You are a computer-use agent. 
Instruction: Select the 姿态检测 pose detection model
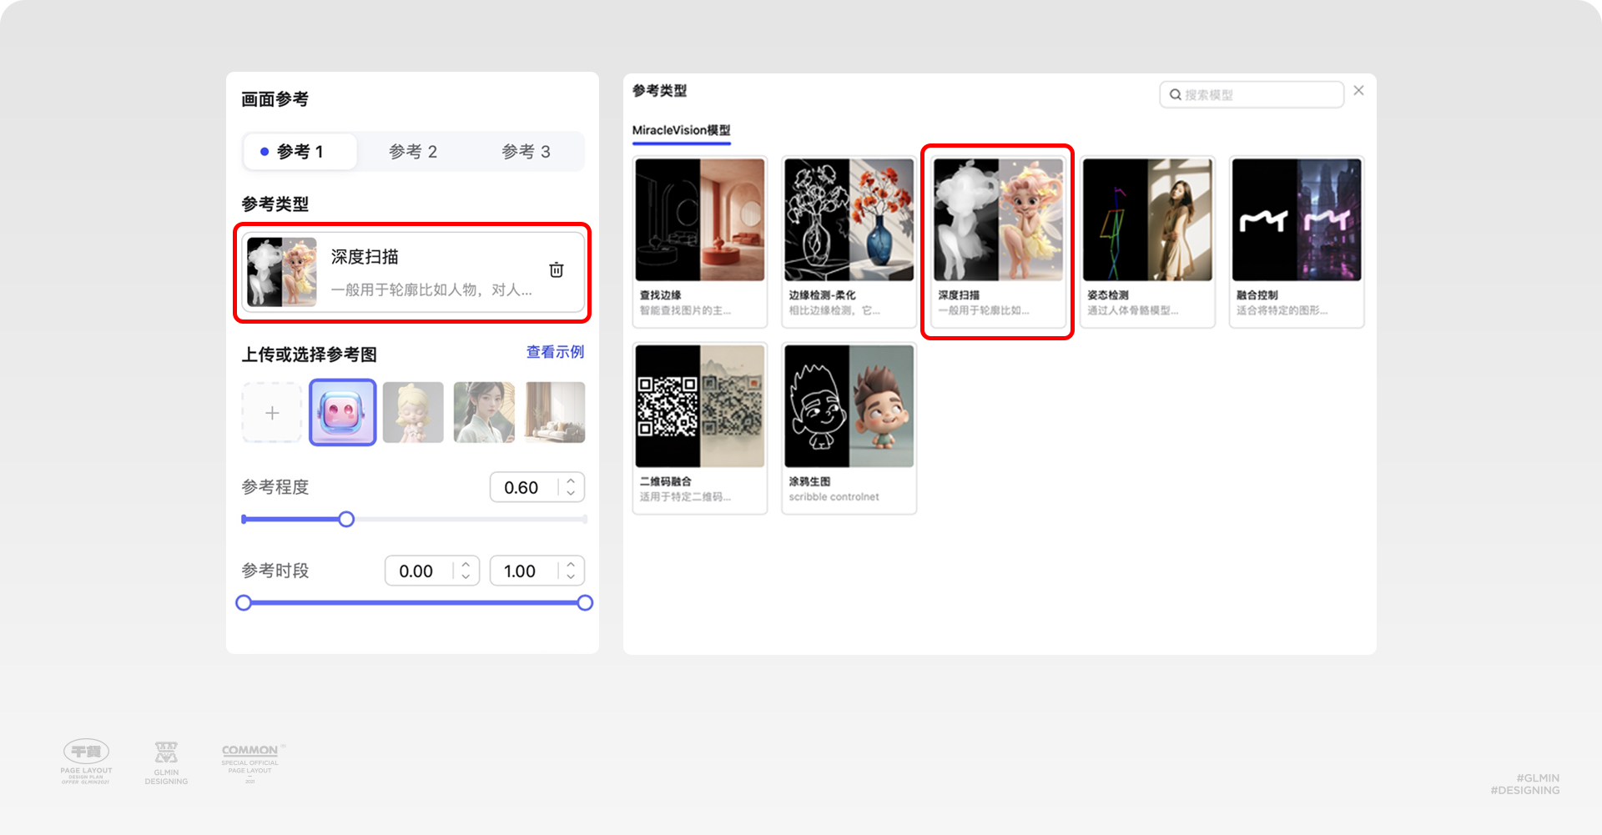1146,242
